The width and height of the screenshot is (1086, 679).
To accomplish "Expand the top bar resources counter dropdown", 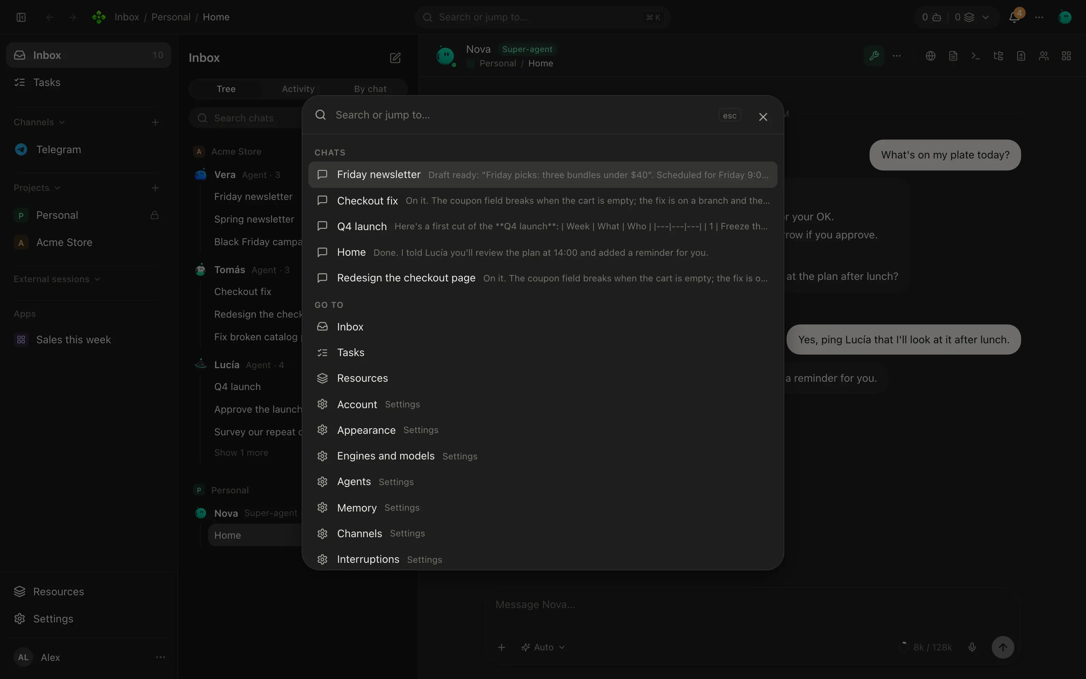I will 986,17.
